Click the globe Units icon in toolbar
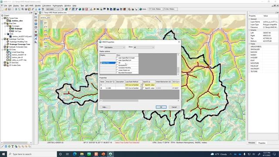279x157 pixels. click(x=140, y=9)
